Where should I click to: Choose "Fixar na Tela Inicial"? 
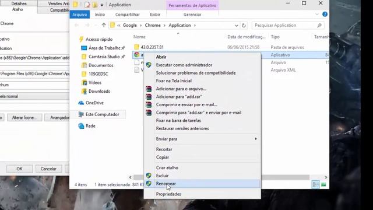tap(174, 80)
